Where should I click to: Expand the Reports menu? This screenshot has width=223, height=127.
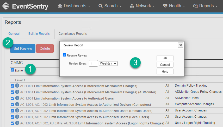tap(205, 6)
